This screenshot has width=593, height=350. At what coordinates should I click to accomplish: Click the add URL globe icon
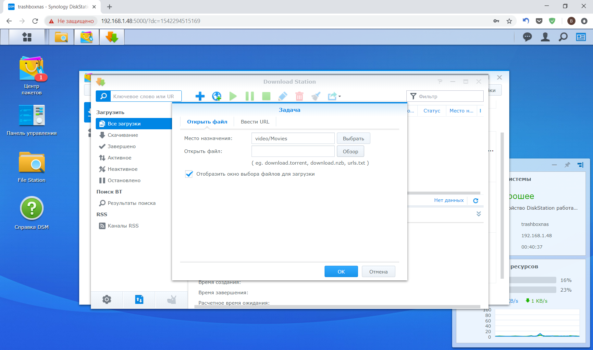[216, 96]
